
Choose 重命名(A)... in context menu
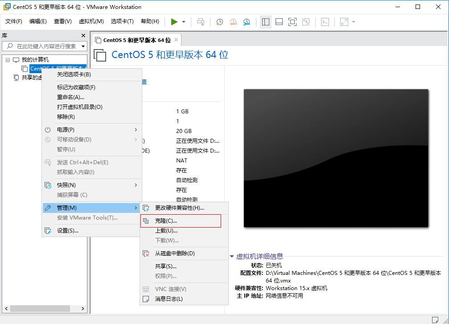[70, 97]
